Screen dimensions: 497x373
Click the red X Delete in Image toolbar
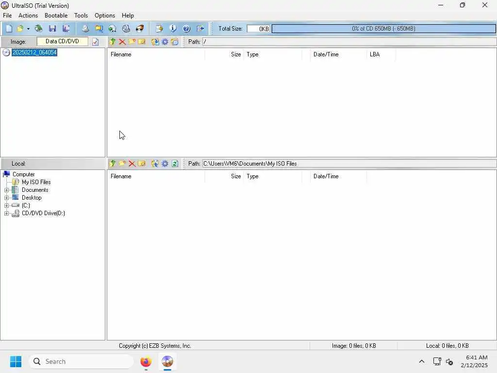(x=122, y=42)
